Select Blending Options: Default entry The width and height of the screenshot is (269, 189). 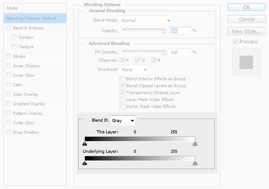coord(35,18)
